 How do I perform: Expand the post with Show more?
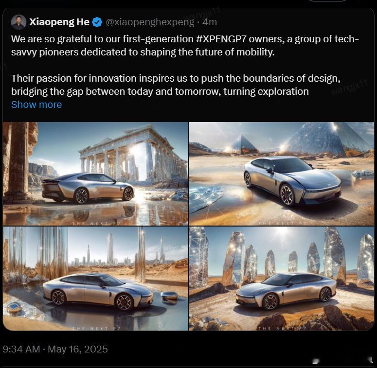(x=36, y=105)
